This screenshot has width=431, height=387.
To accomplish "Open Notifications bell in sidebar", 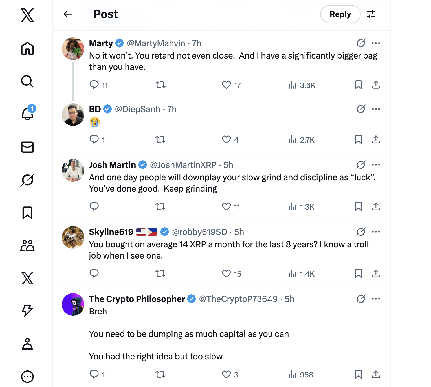I will click(x=28, y=114).
